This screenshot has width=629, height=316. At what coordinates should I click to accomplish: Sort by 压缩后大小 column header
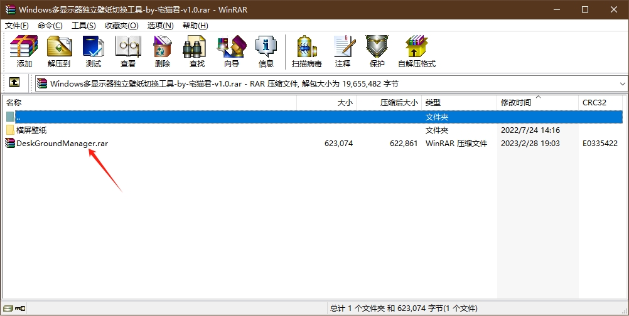pos(389,103)
